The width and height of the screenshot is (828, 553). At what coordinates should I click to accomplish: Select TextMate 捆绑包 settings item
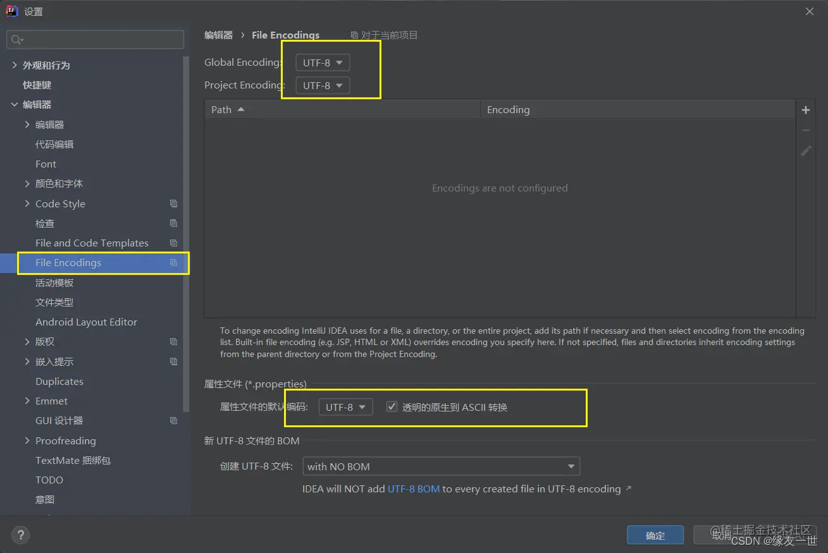coord(73,460)
